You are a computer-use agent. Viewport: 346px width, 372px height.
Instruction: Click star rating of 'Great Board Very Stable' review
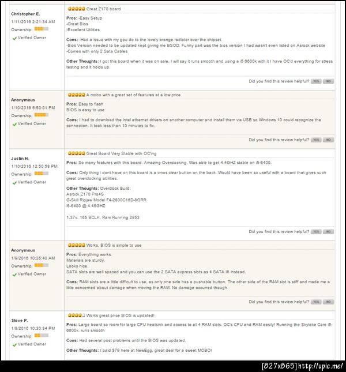pos(76,153)
